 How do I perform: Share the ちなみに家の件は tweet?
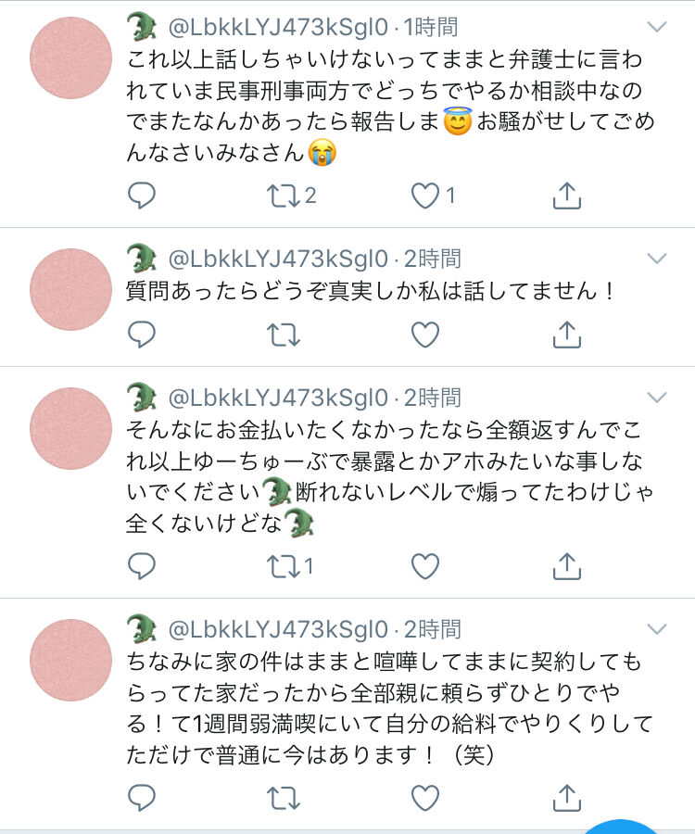(567, 798)
